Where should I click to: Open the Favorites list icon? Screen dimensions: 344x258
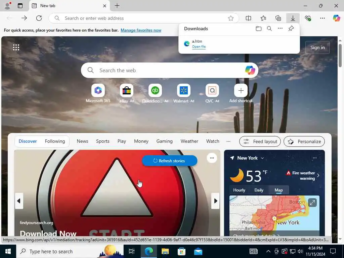click(x=263, y=18)
